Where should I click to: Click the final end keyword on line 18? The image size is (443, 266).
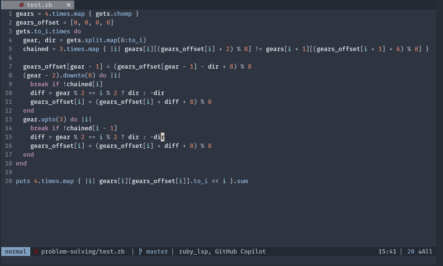pos(21,163)
